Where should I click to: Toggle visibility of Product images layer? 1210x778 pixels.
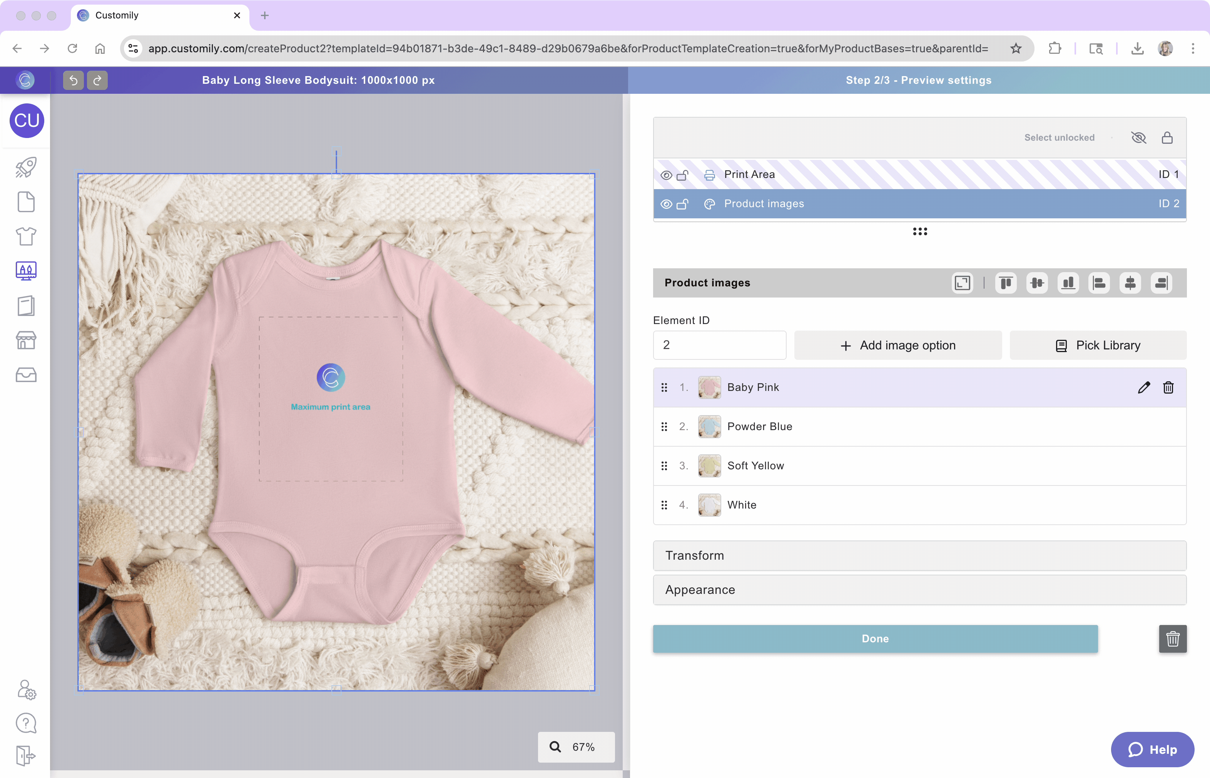[x=666, y=204]
